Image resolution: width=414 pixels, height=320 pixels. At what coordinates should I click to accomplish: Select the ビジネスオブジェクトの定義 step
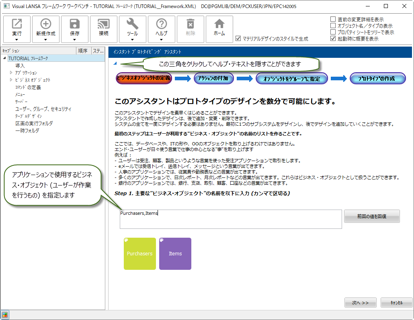pos(144,78)
